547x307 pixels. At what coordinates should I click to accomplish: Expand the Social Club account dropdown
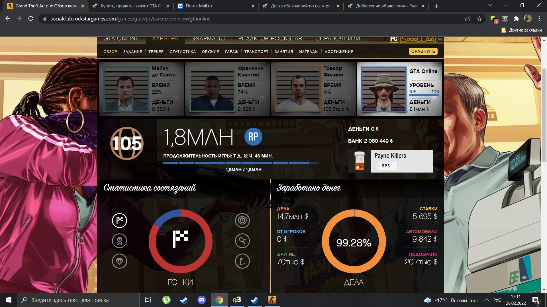click(x=440, y=39)
